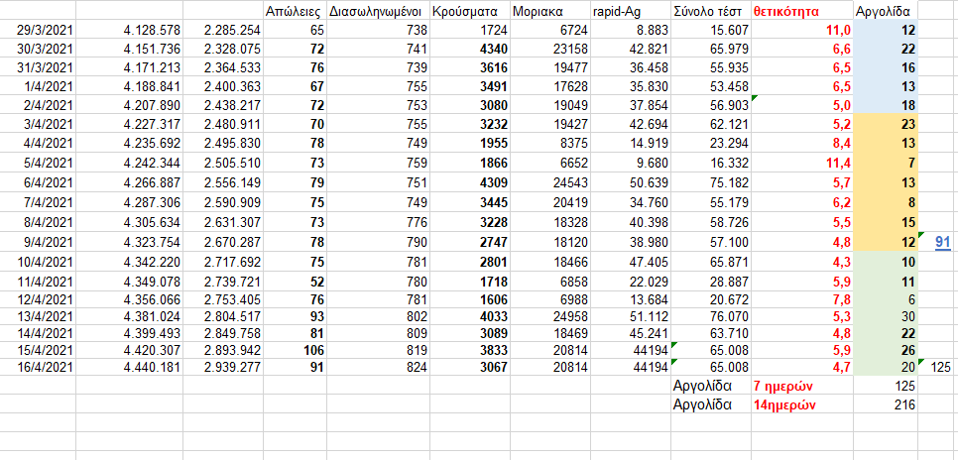958x460 pixels.
Task: Select the Απώλειες column header cell
Action: click(296, 12)
